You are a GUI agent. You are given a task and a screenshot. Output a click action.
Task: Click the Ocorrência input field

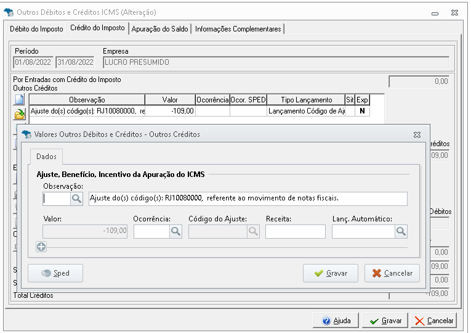click(151, 231)
